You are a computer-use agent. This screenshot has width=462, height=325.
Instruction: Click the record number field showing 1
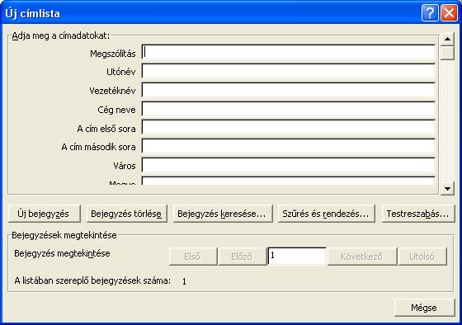tap(297, 256)
